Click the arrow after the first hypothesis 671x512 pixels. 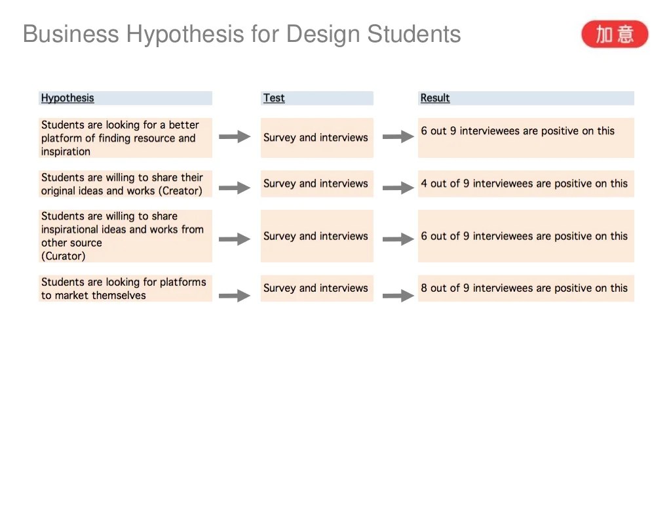(x=235, y=137)
